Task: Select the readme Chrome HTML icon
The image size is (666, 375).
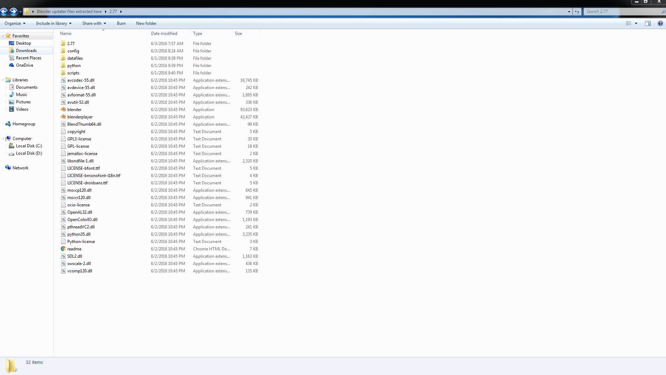Action: (63, 249)
